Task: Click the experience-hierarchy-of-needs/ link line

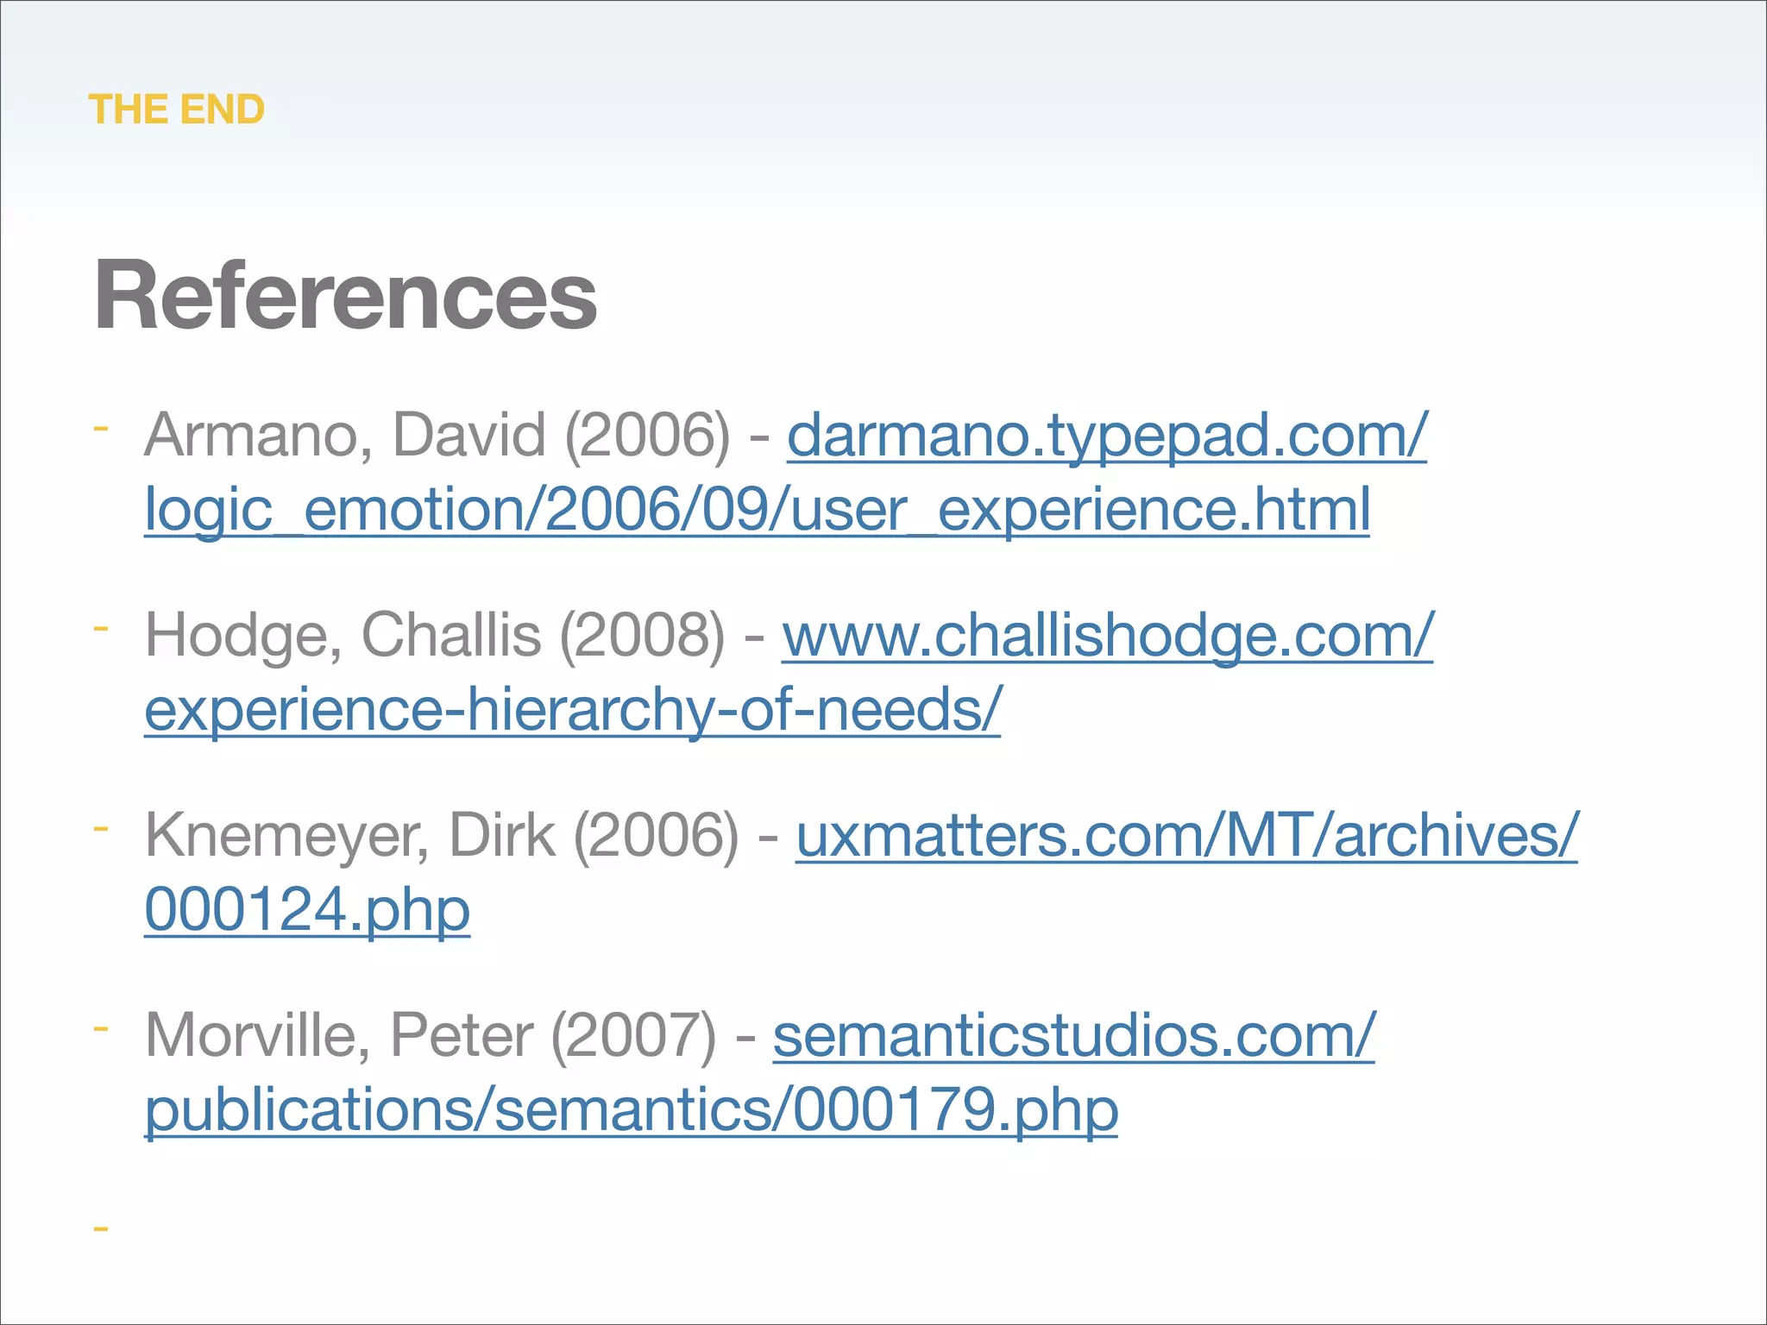Action: [573, 709]
